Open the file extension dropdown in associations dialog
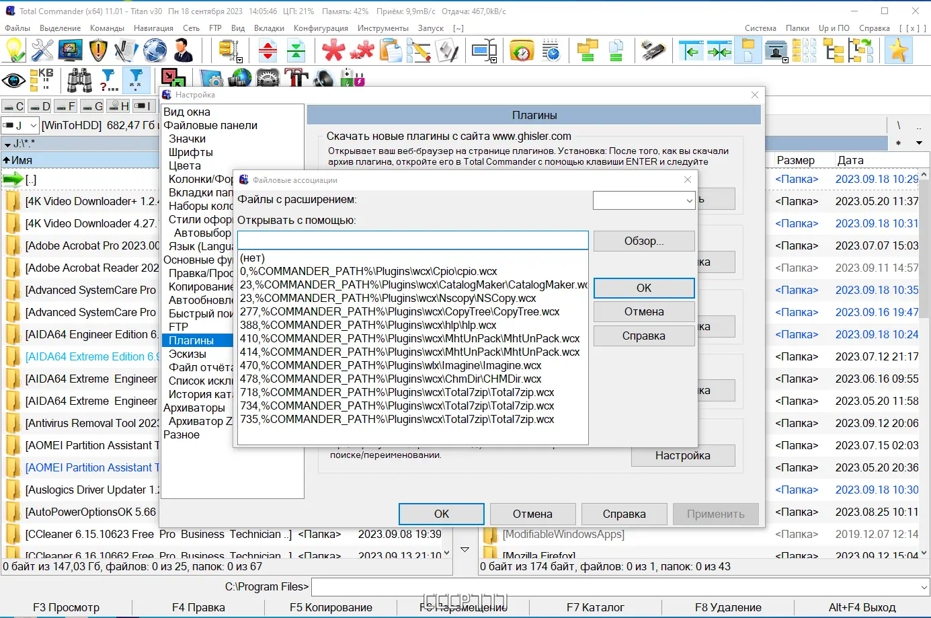 (x=689, y=200)
